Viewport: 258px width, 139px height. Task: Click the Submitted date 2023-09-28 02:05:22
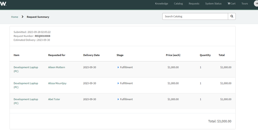pos(39,32)
